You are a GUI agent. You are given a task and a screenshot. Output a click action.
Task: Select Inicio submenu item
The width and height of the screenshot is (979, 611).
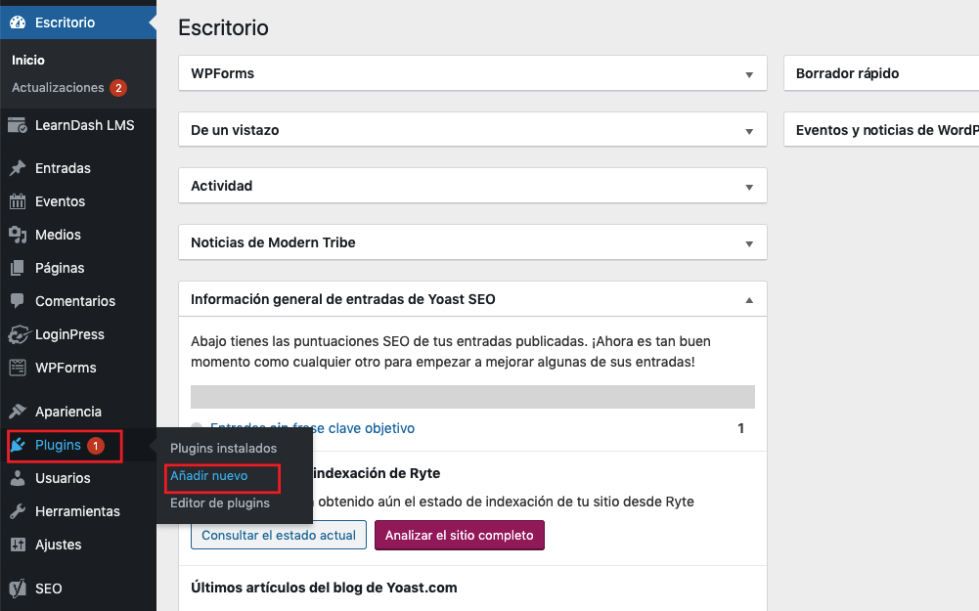(x=28, y=60)
